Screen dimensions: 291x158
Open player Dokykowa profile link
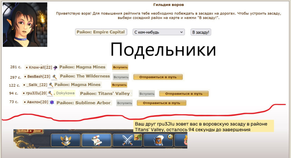(x=66, y=93)
